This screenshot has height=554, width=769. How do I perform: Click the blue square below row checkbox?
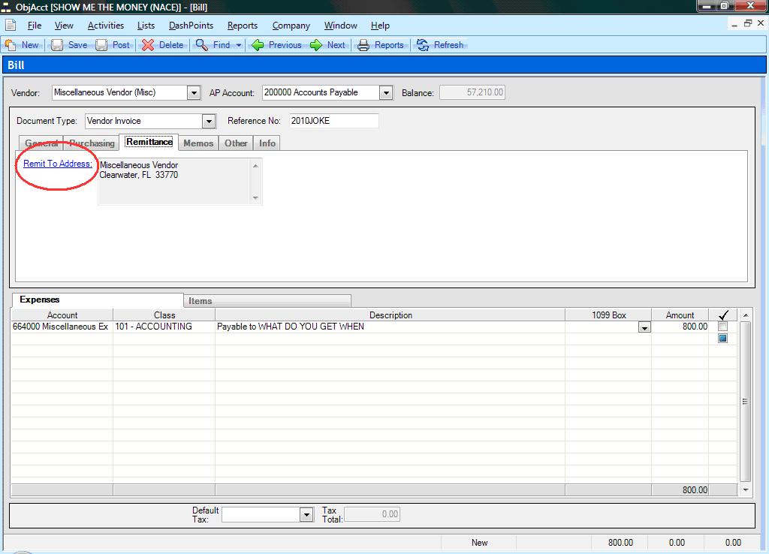(722, 339)
